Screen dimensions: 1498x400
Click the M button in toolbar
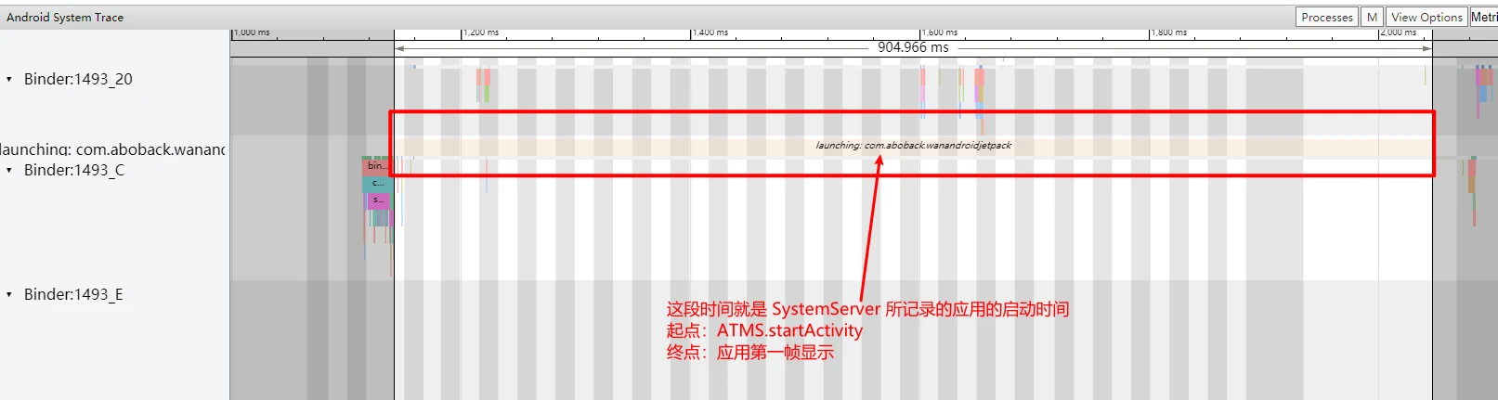click(1372, 17)
